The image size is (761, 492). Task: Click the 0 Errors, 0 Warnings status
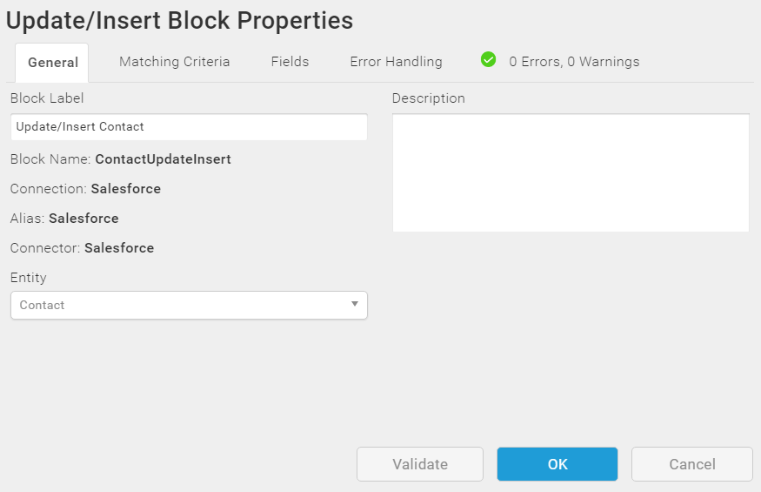click(574, 62)
